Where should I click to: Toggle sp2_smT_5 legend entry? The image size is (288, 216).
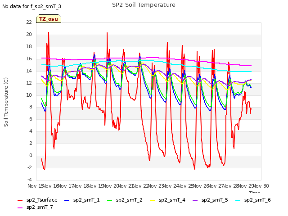[210, 200]
